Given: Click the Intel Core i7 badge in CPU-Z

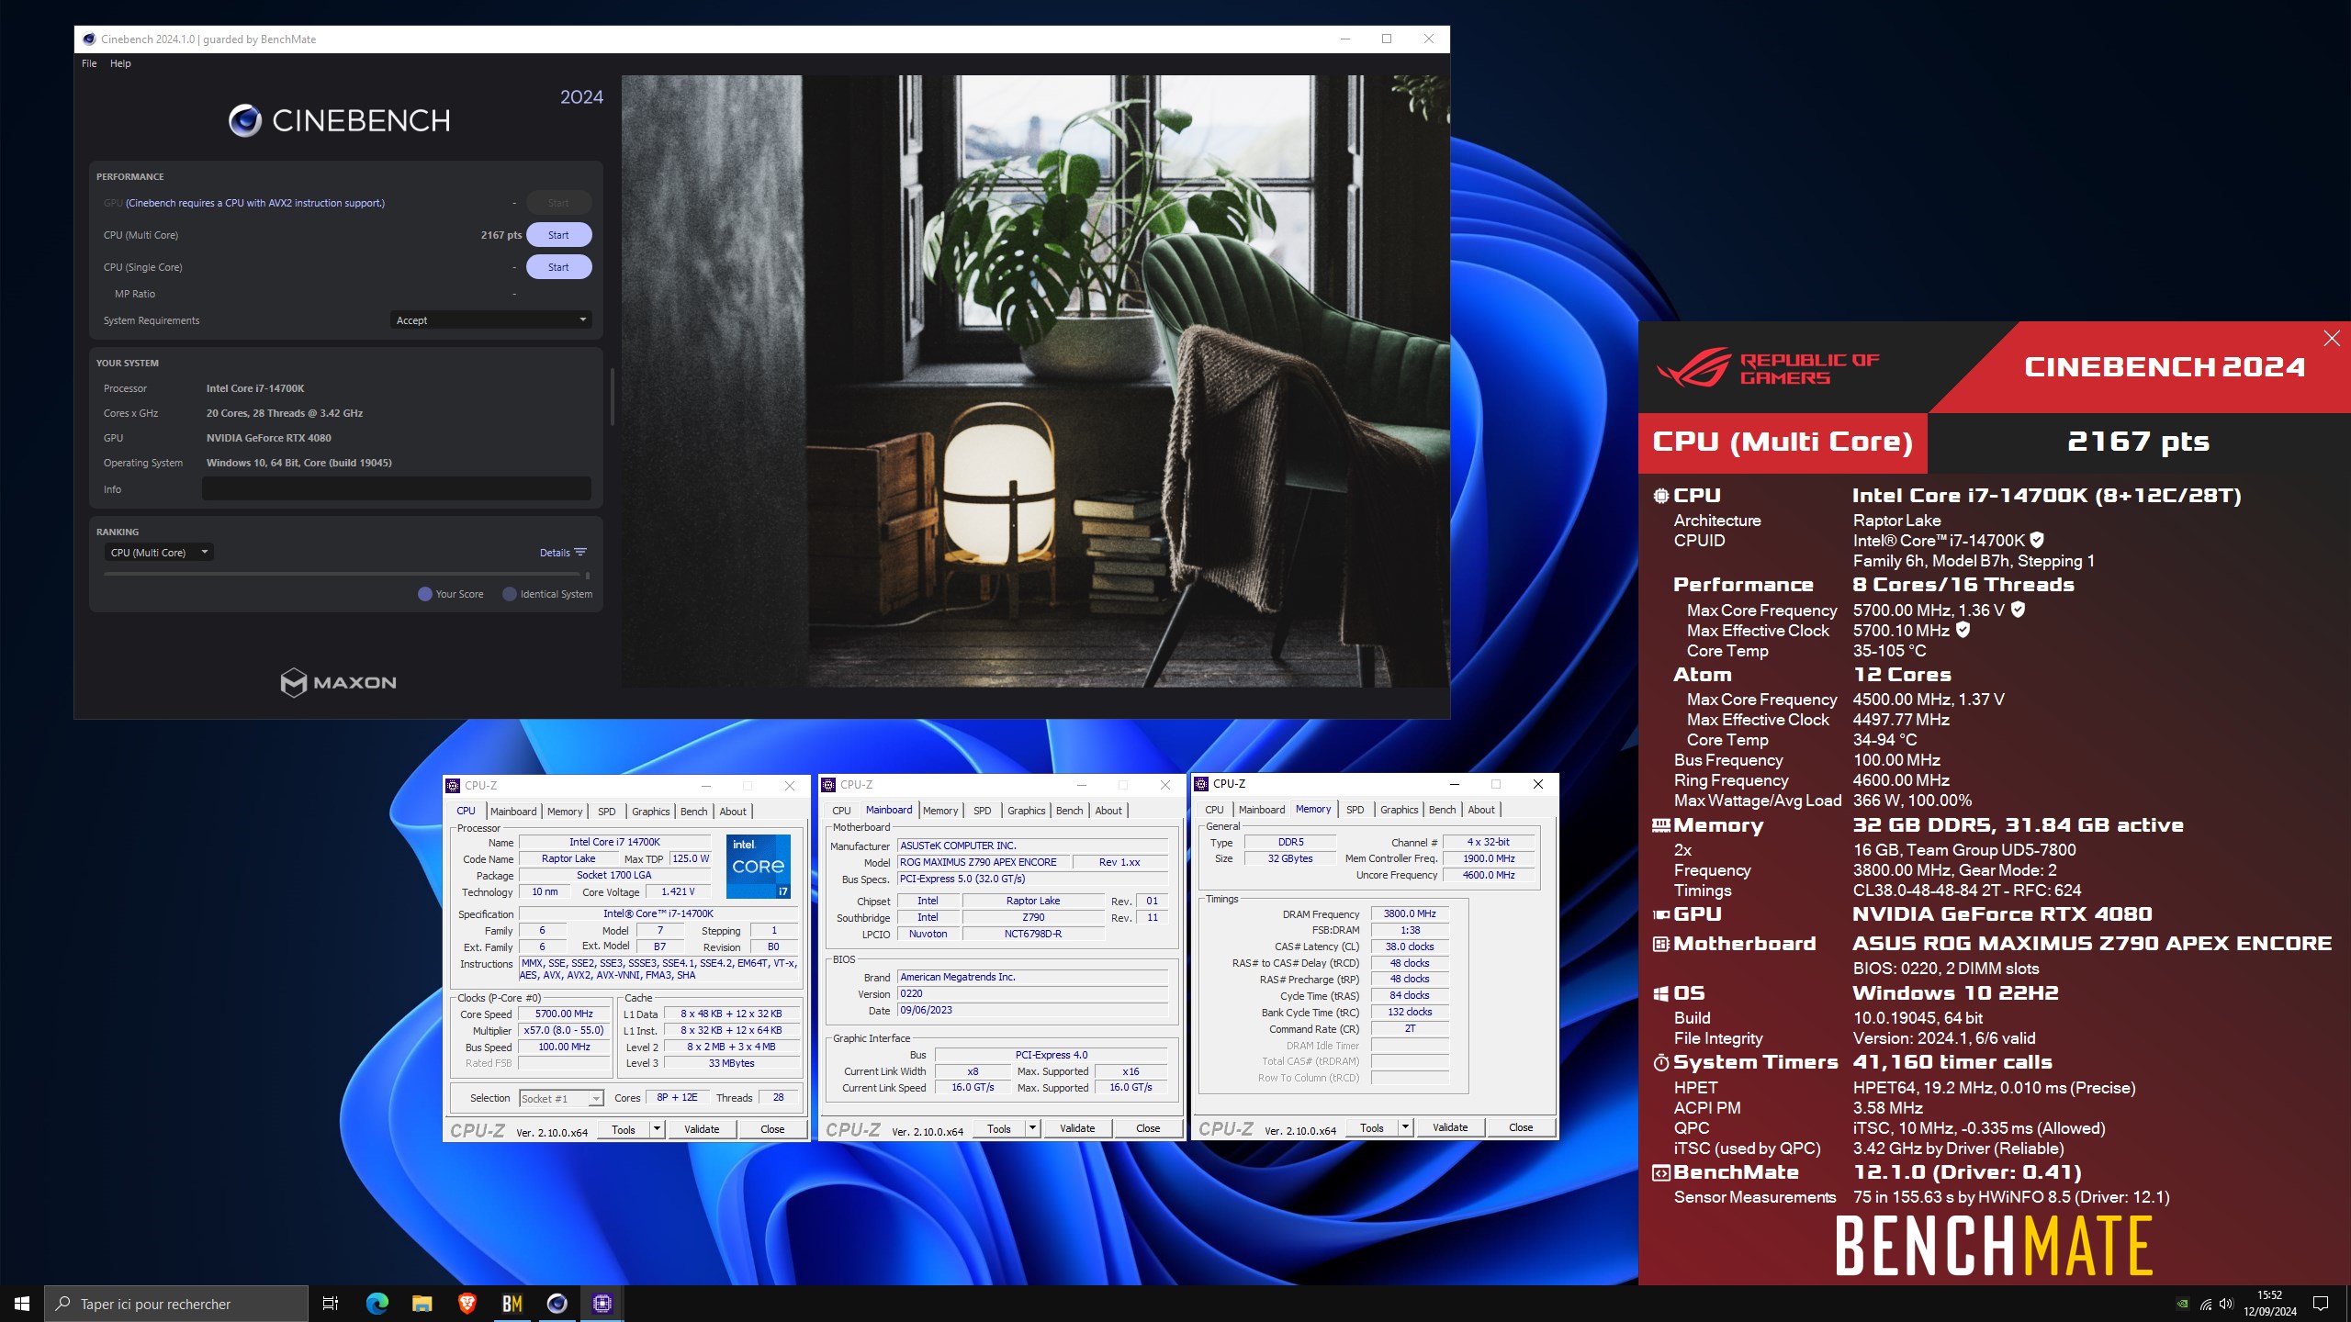Looking at the screenshot, I should pos(758,867).
